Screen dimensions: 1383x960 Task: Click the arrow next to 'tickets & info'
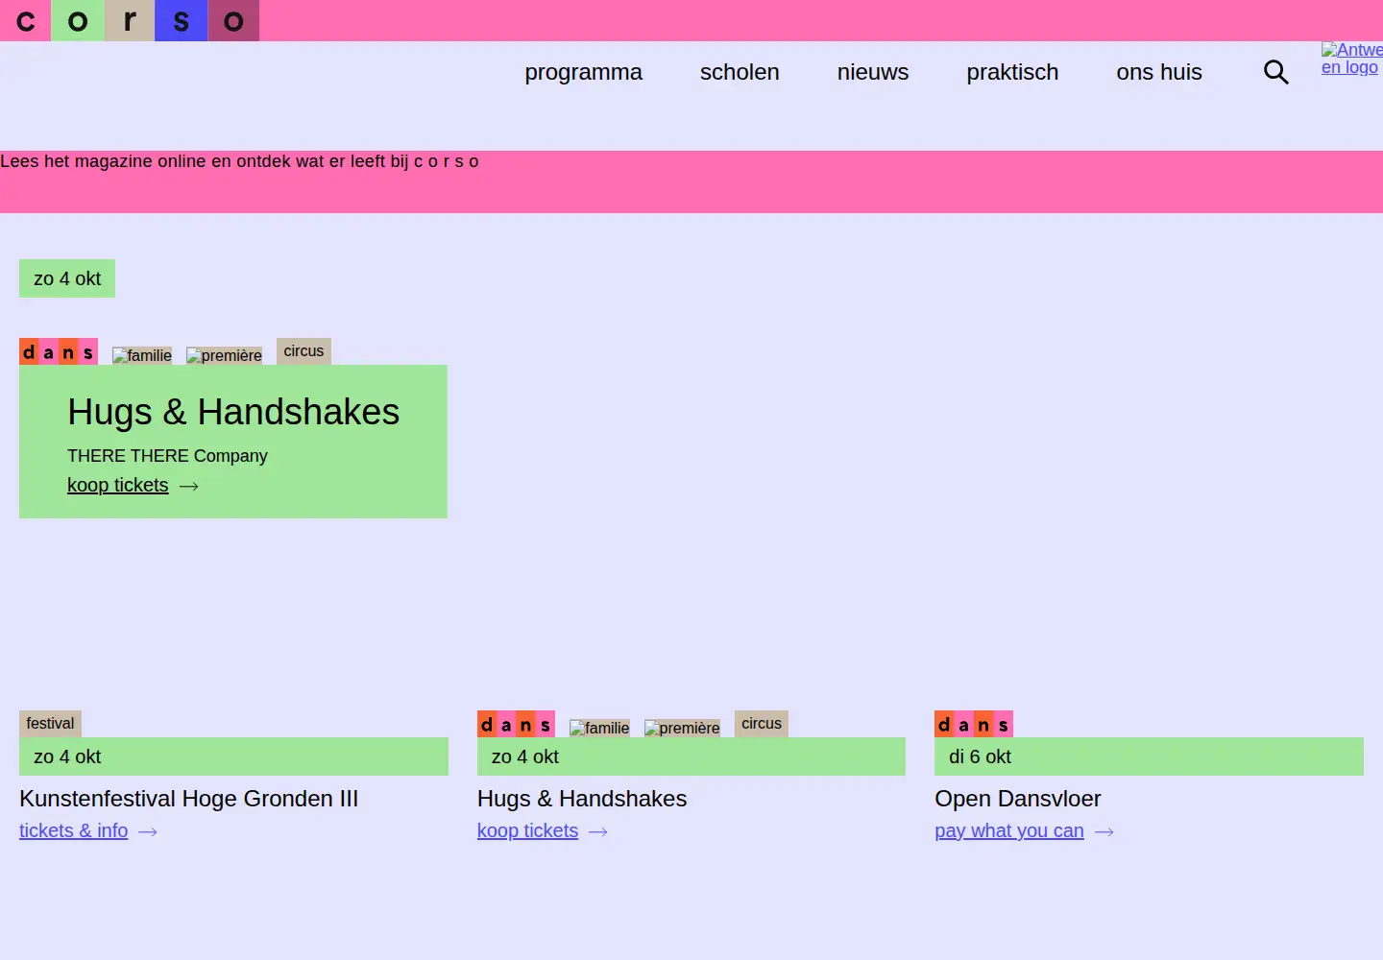[148, 832]
